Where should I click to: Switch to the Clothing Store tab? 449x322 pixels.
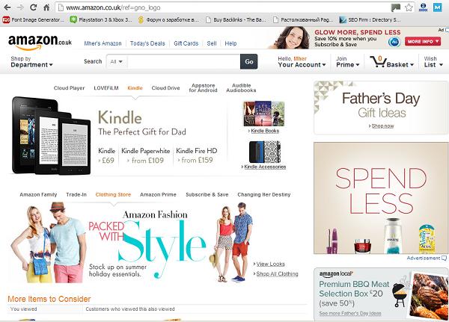point(113,194)
